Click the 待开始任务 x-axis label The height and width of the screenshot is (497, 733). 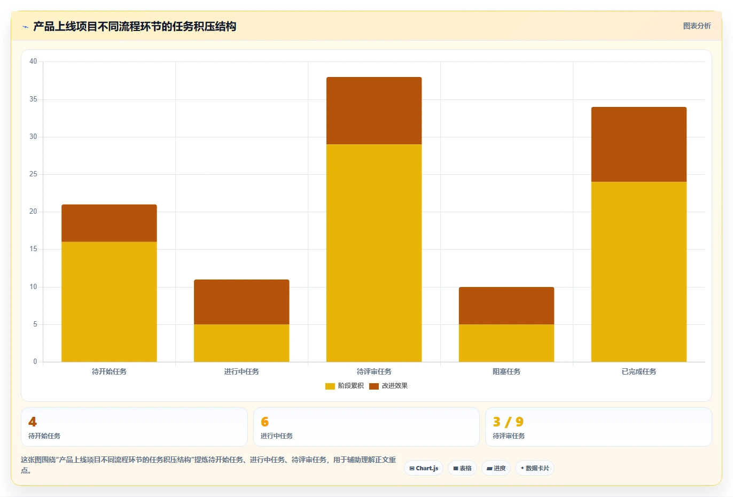[109, 371]
